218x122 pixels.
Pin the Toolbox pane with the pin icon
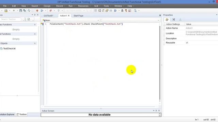[35, 15]
